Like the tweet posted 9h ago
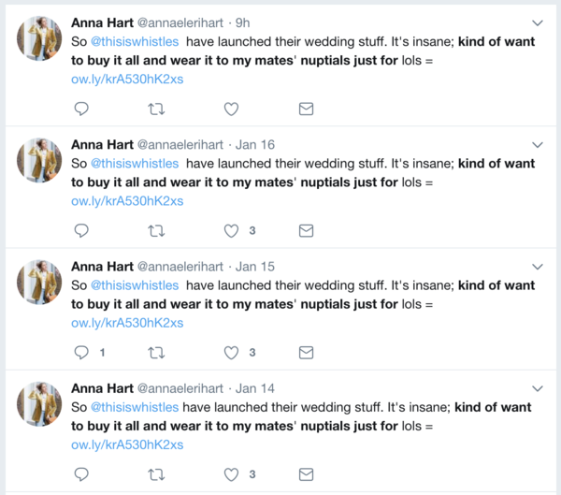 coord(231,109)
